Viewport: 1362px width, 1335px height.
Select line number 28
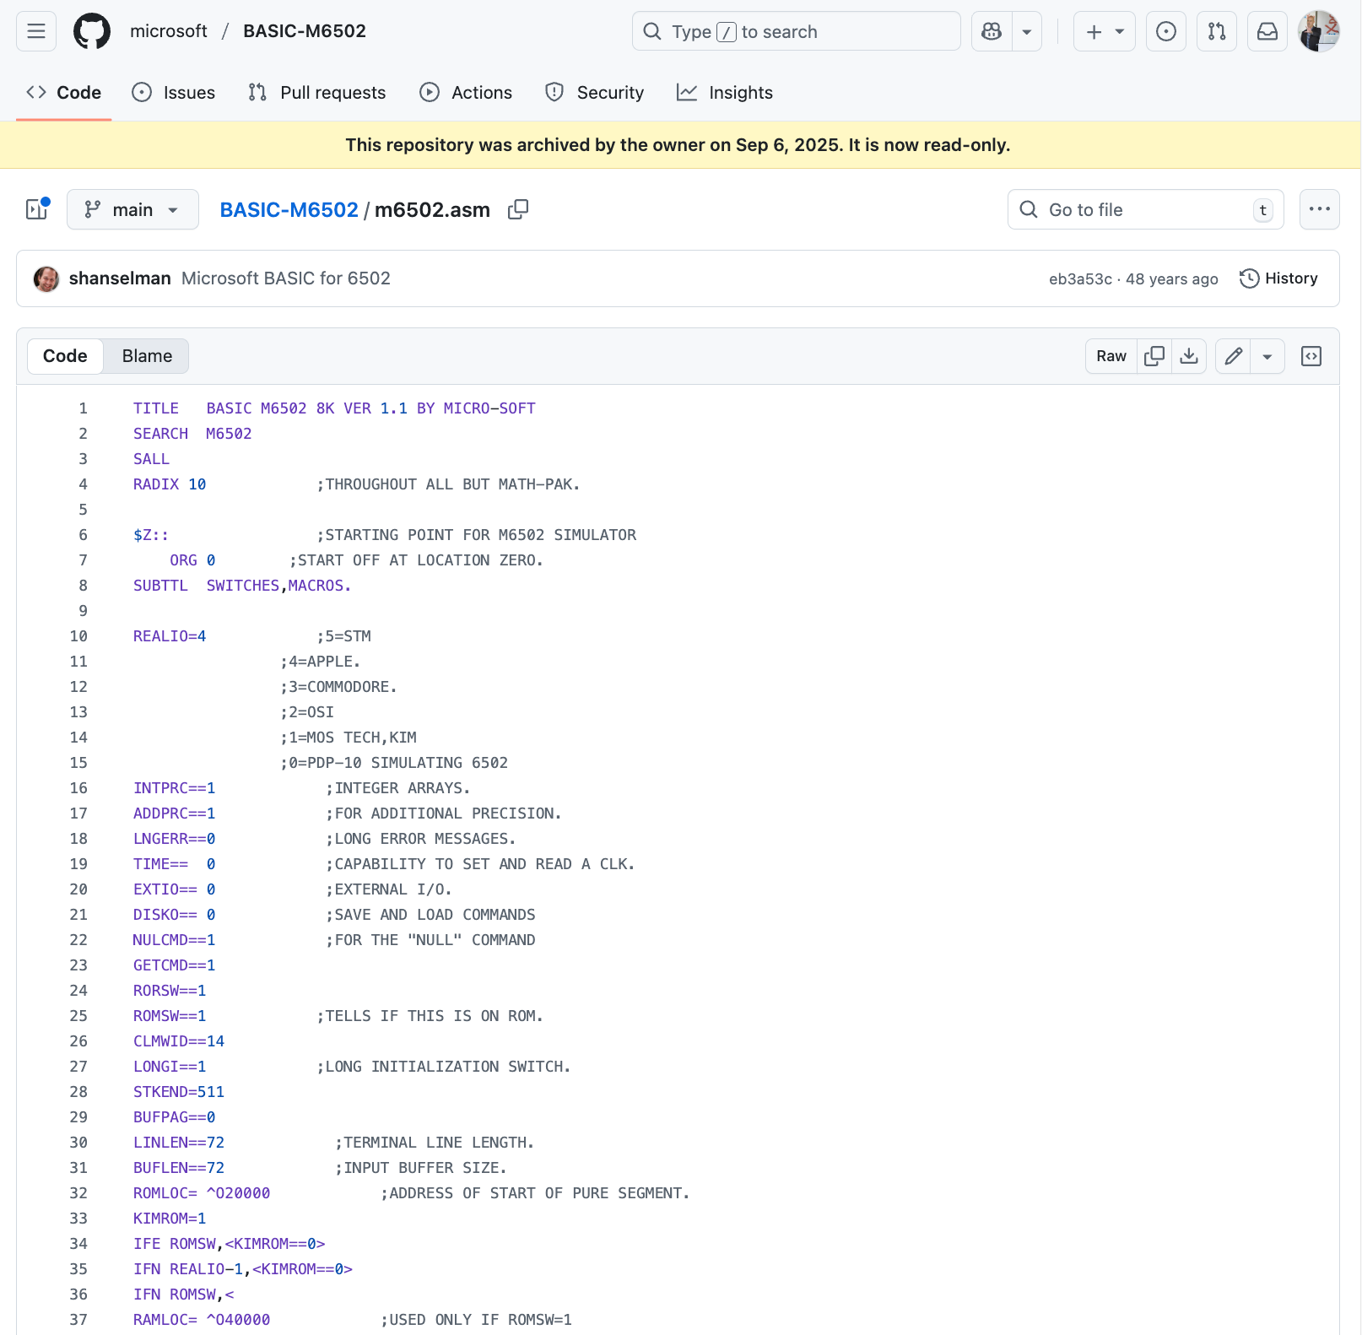[x=78, y=1092]
